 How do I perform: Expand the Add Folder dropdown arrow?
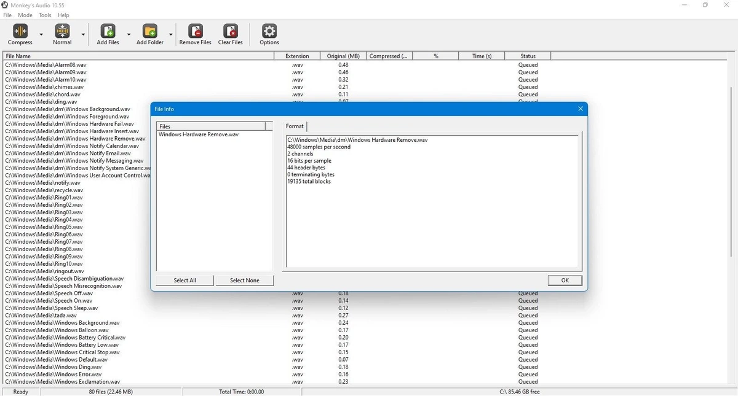[170, 35]
